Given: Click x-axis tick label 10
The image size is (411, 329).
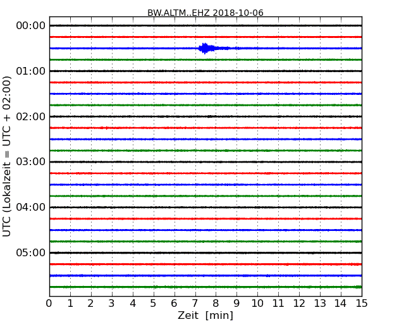Looking at the screenshot, I should click(257, 304).
